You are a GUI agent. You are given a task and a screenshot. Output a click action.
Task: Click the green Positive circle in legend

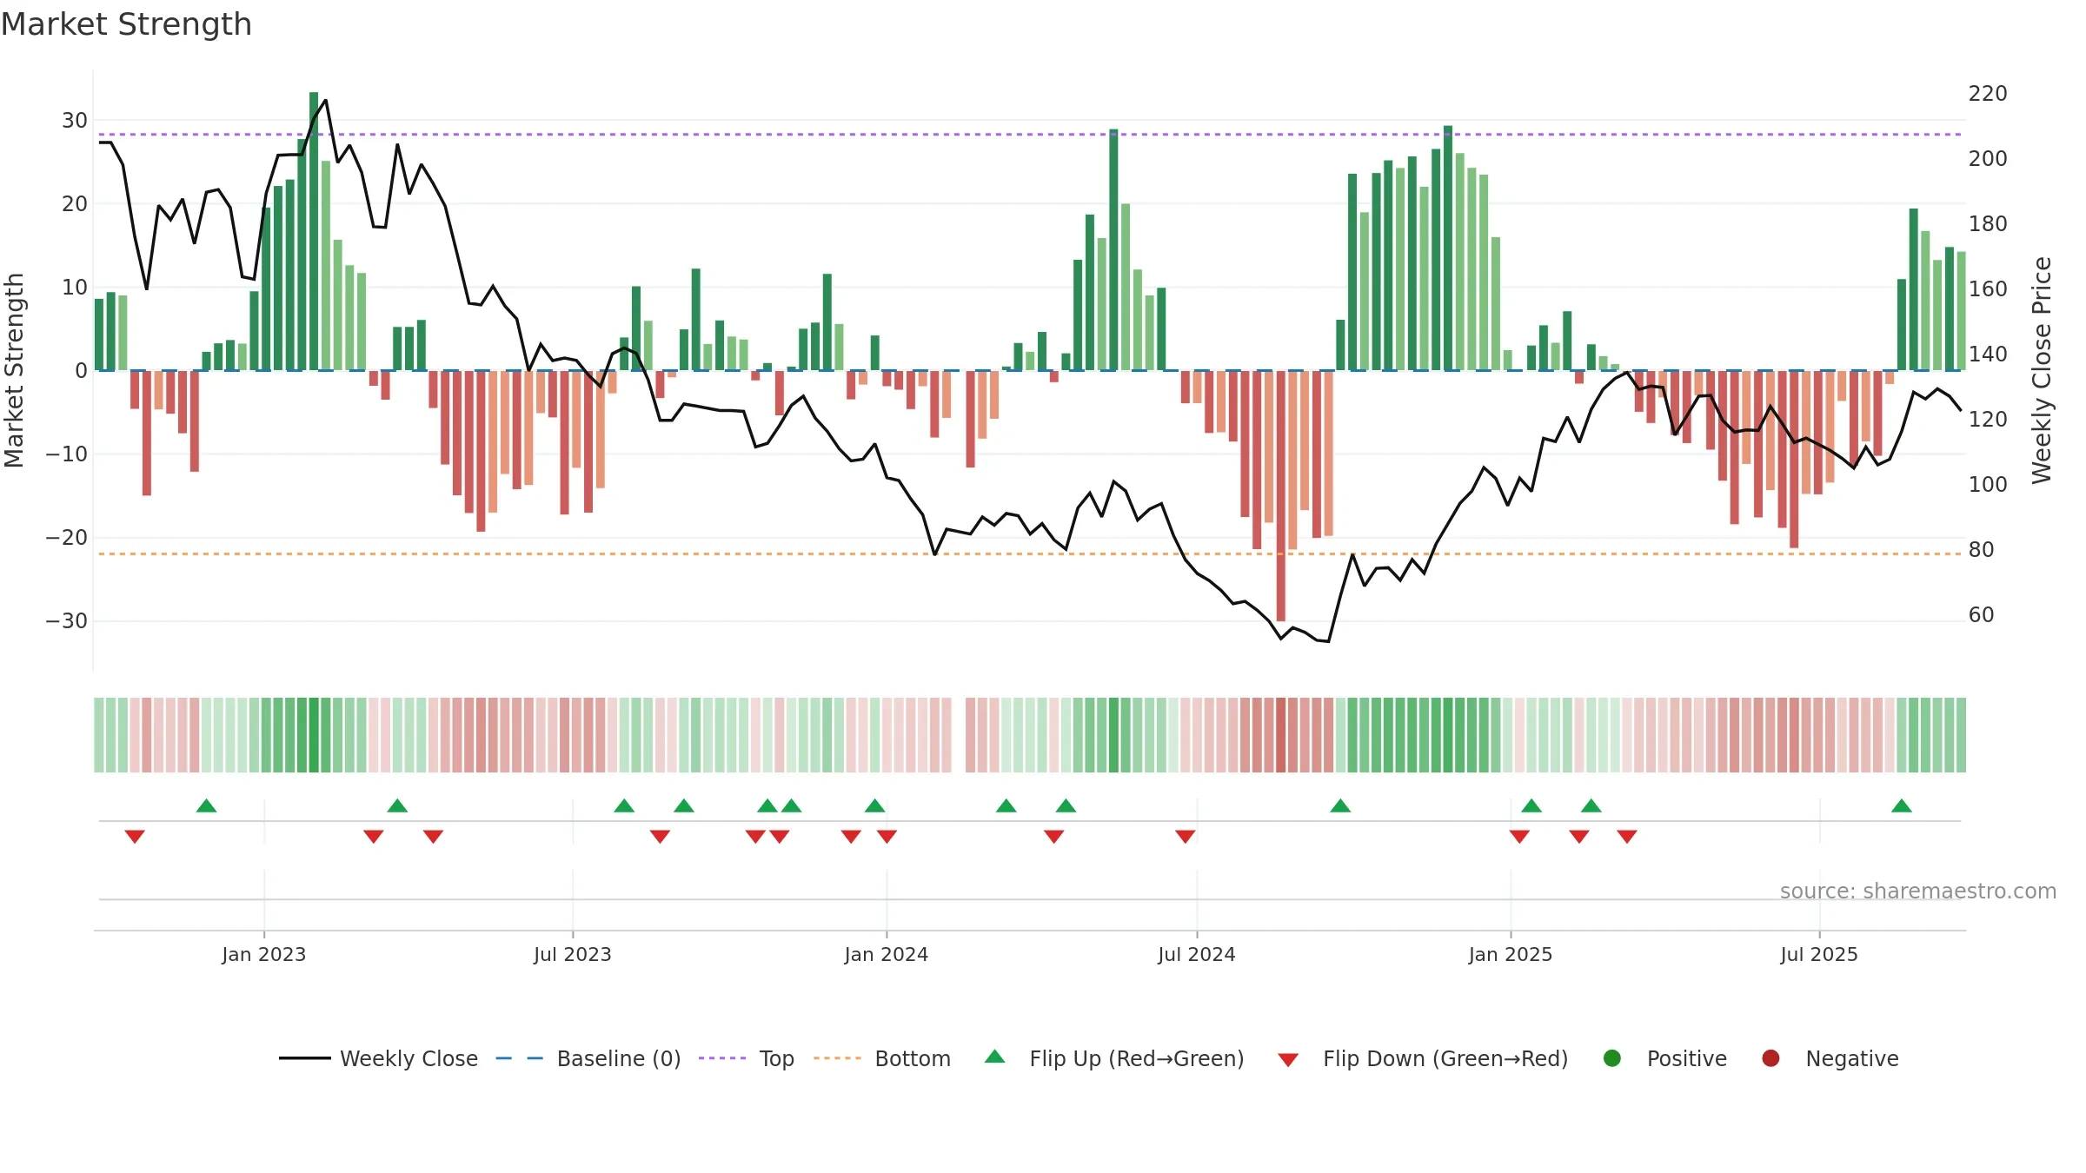pyautogui.click(x=1612, y=1058)
